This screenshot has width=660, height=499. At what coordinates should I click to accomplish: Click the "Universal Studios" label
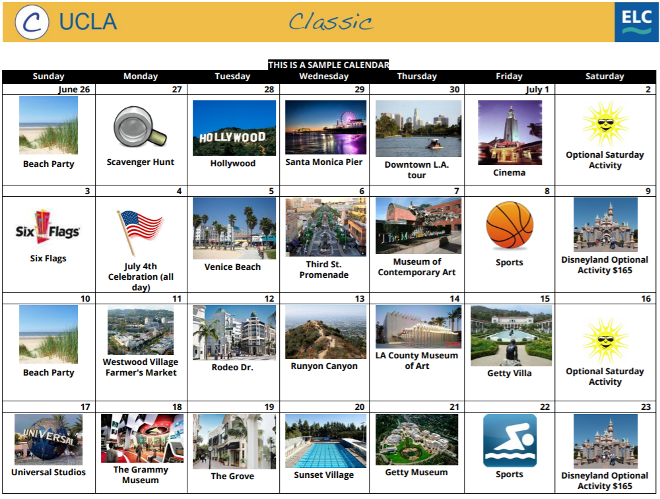pos(48,472)
